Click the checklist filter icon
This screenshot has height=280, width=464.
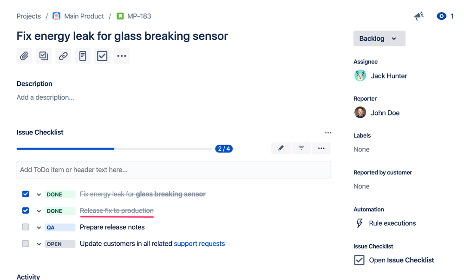tap(301, 148)
